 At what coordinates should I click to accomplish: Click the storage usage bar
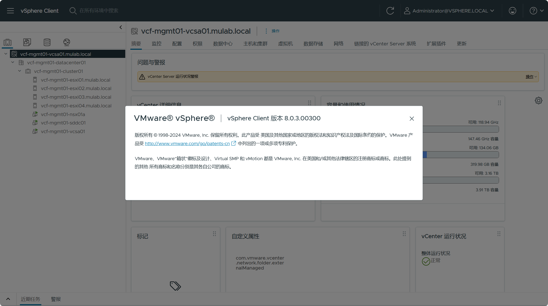(460, 180)
